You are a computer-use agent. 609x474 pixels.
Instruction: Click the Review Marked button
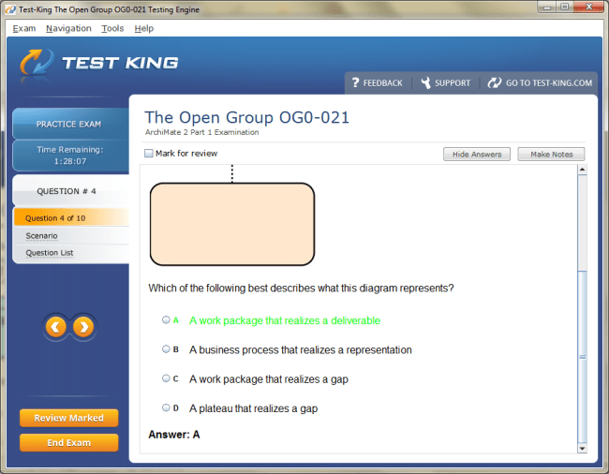point(68,418)
